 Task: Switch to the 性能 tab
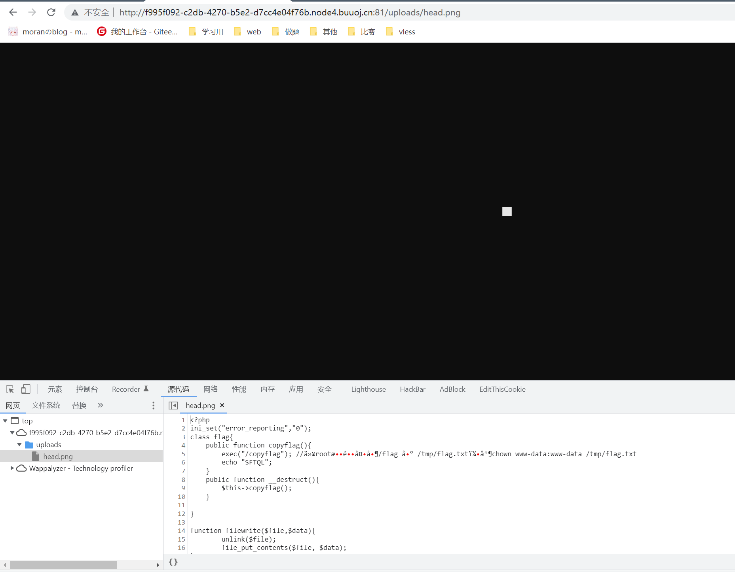[239, 389]
